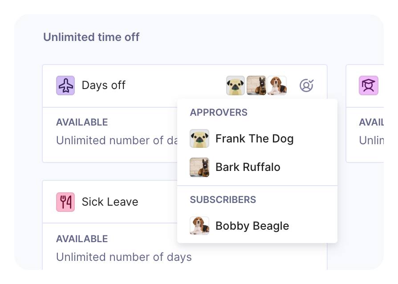Click the APPROVERS section label
This screenshot has height=284, width=398.
(x=219, y=113)
